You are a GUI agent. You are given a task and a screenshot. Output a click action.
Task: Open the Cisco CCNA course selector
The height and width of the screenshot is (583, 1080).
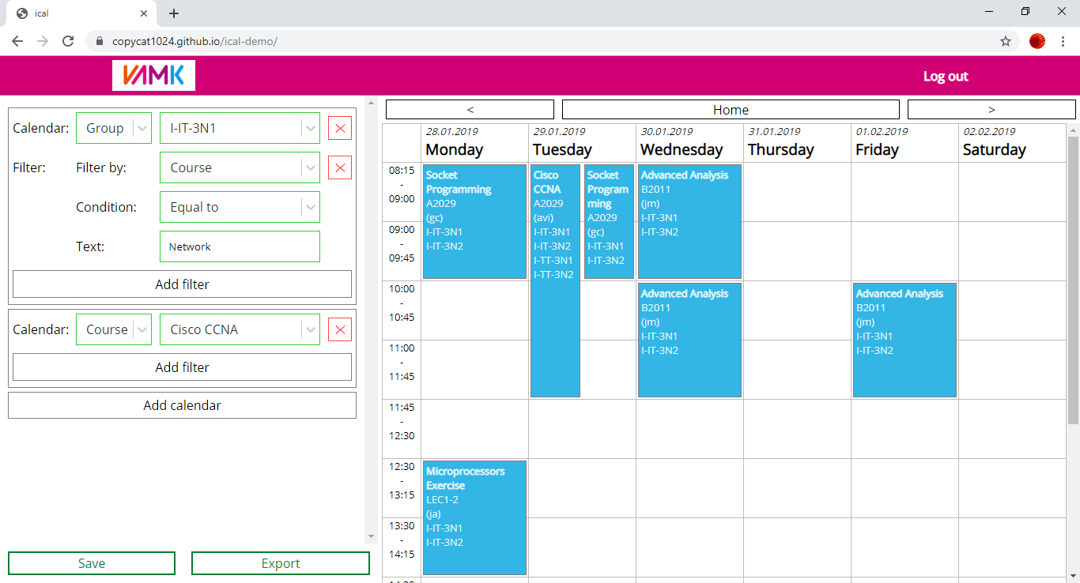pos(240,329)
